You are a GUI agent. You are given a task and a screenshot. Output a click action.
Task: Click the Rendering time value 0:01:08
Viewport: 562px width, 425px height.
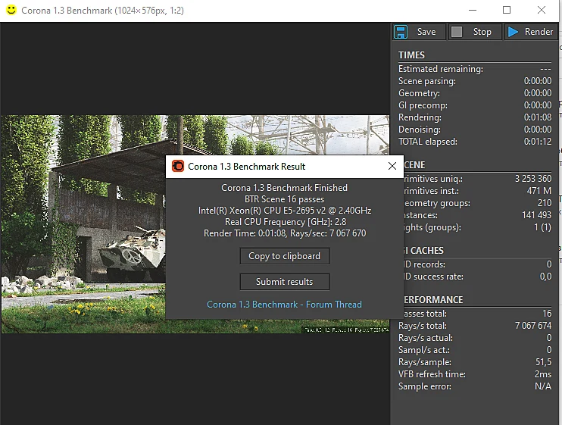coord(537,117)
